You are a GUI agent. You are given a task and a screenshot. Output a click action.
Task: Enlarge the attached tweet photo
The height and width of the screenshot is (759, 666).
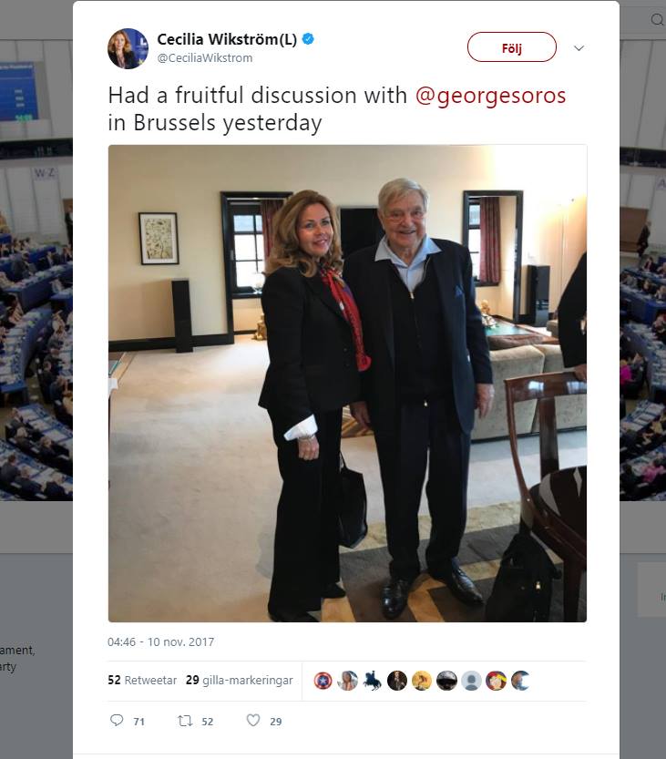tap(347, 384)
